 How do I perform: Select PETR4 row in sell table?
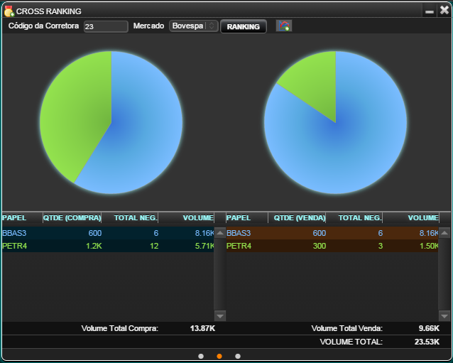332,246
